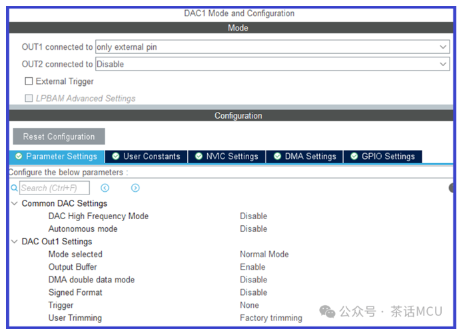Select the Output Buffer Enable value
The width and height of the screenshot is (465, 333).
(252, 267)
